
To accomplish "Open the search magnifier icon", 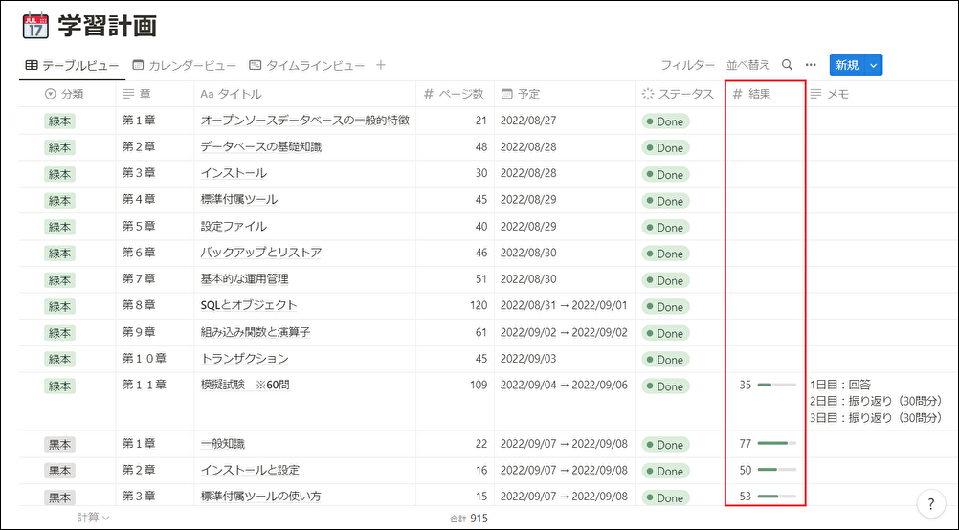I will point(787,65).
